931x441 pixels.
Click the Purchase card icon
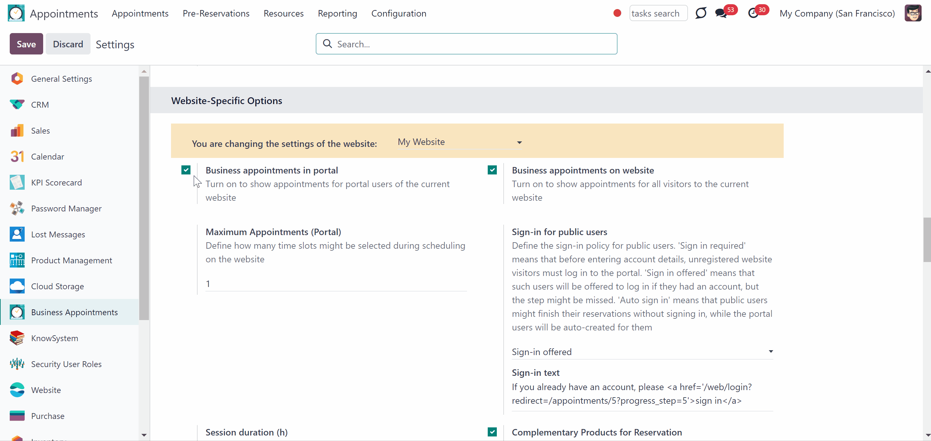point(17,416)
